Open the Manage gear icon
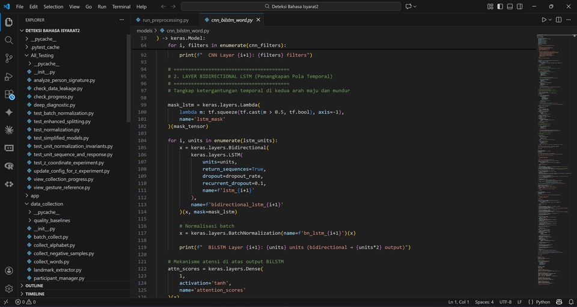Screen dimensions: 577x307 (x=9, y=288)
